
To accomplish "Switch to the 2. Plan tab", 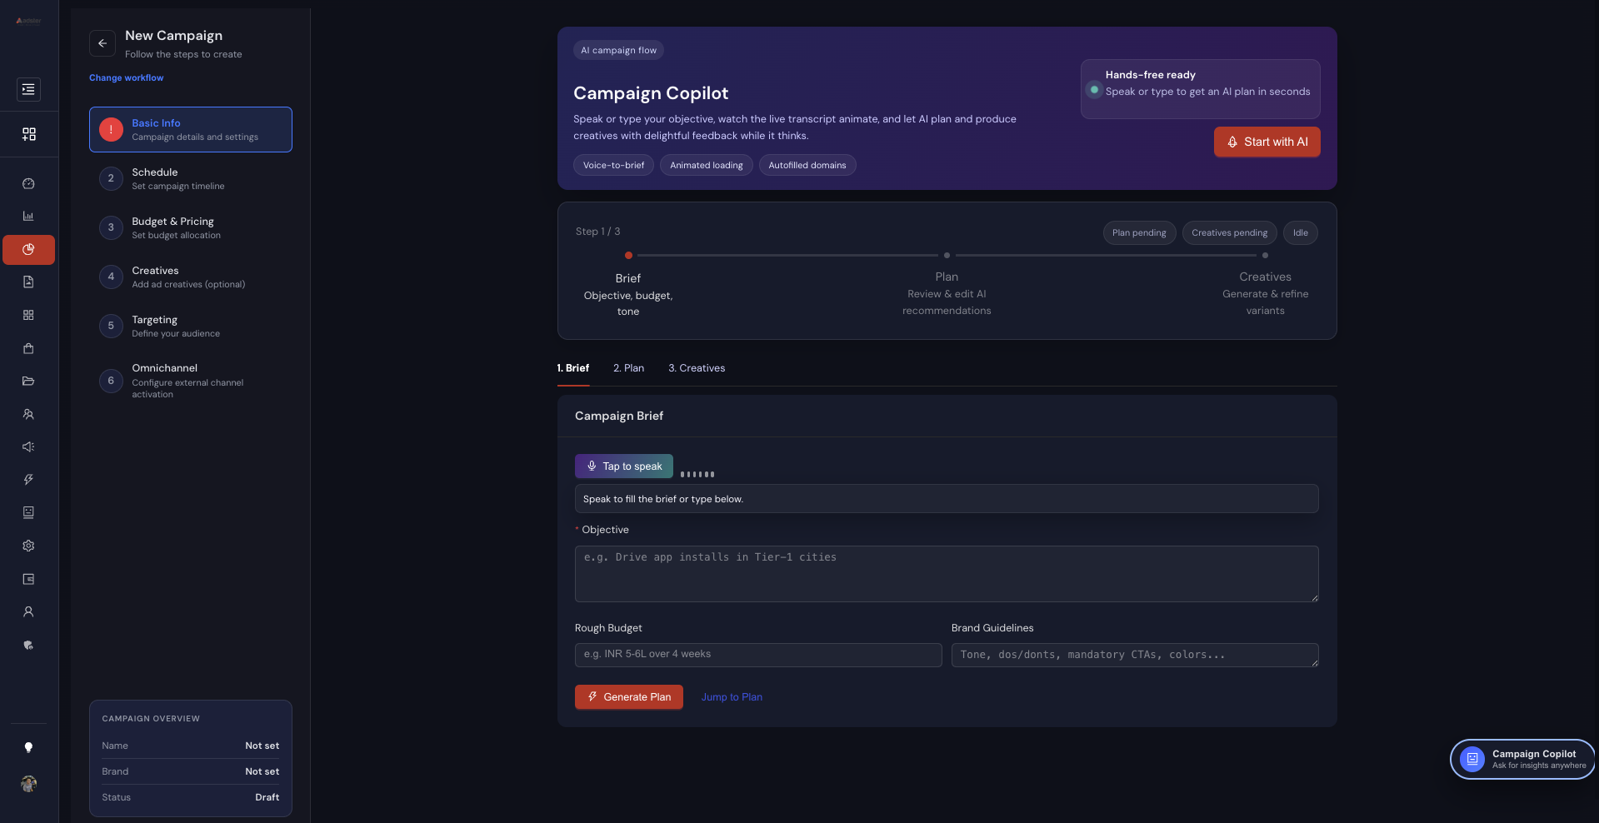I will coord(628,368).
